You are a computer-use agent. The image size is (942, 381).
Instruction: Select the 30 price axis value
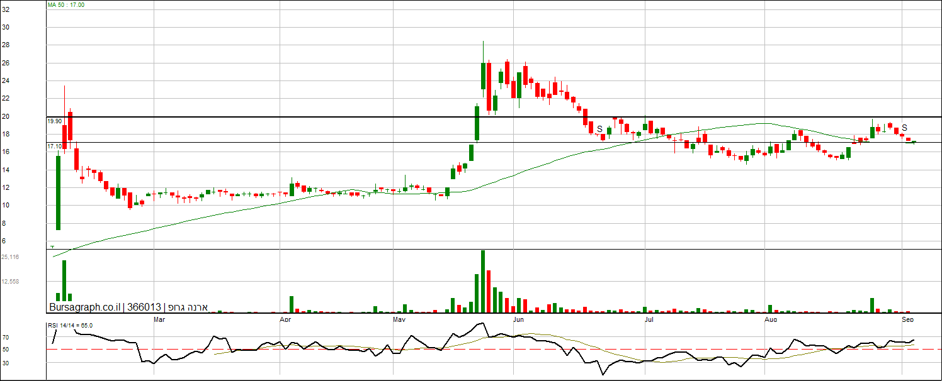(x=6, y=27)
